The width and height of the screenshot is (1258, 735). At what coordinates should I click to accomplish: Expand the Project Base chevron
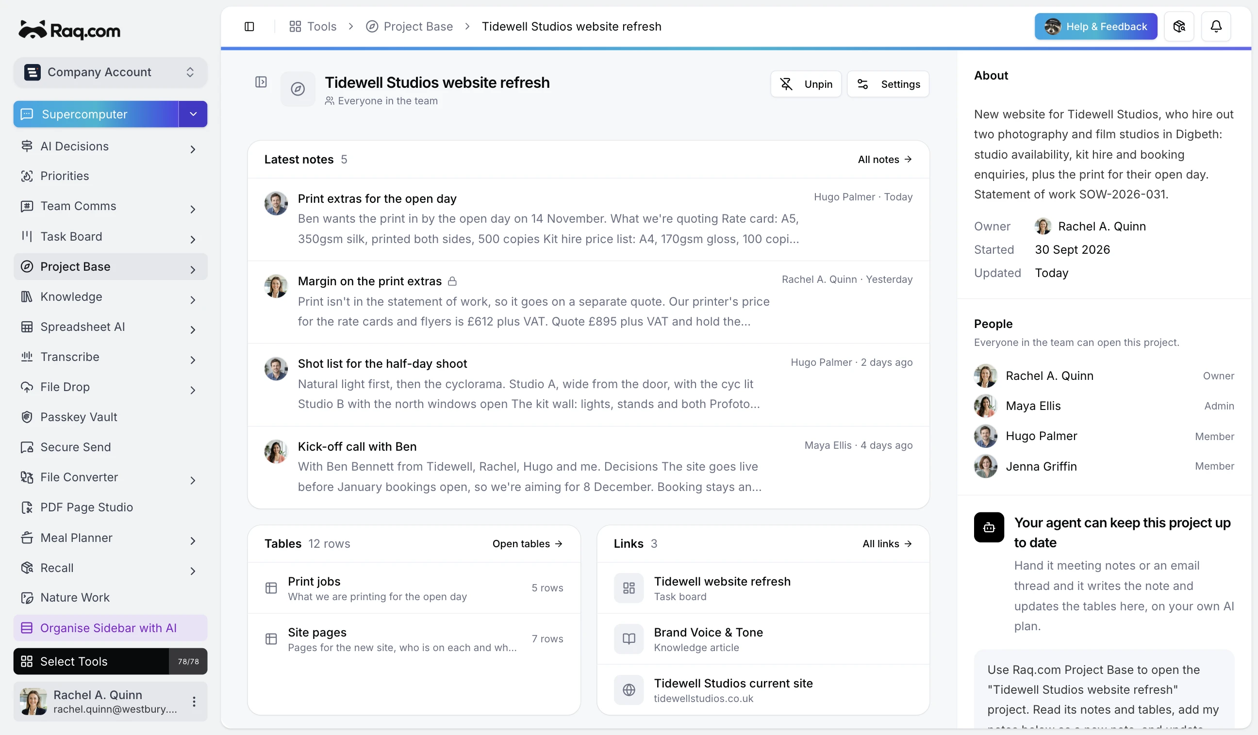(x=193, y=269)
